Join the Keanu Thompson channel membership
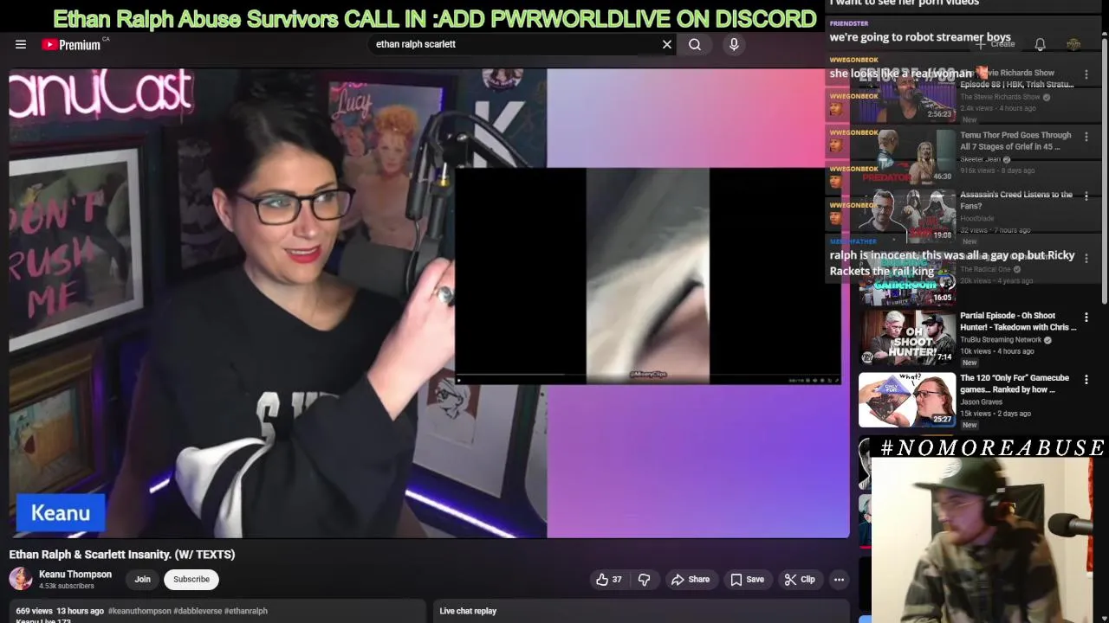This screenshot has width=1109, height=623. click(x=142, y=580)
